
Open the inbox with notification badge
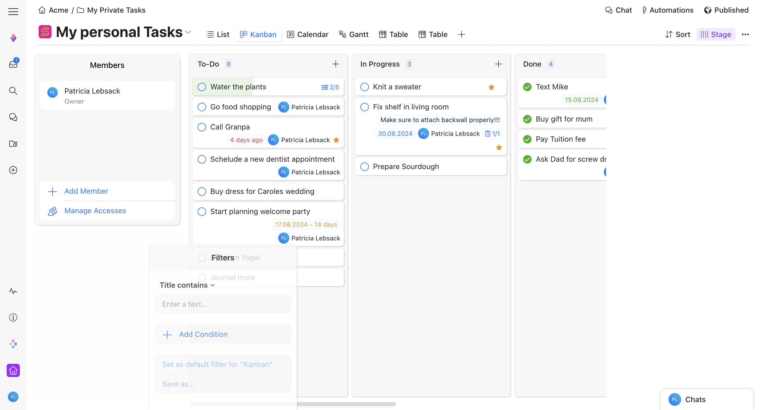pos(13,63)
